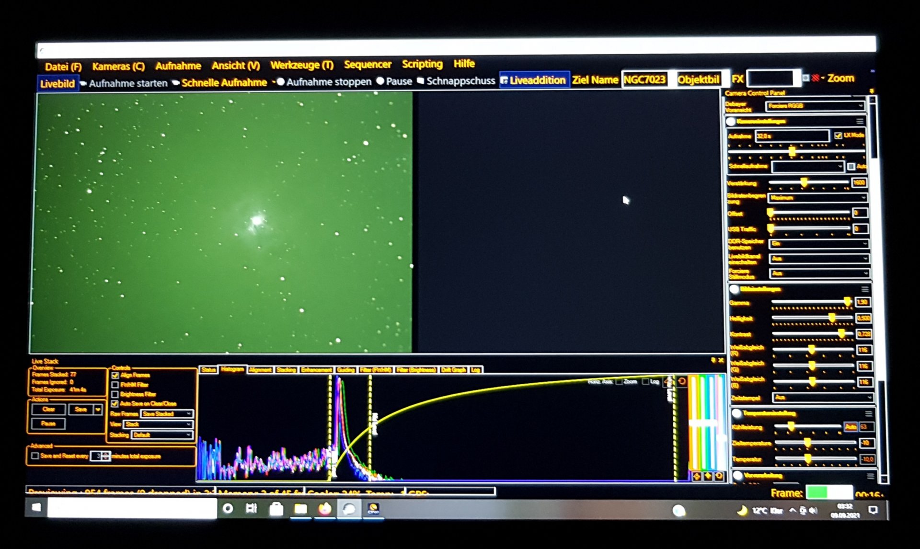Screen dimensions: 920x549
Task: Open the View Stack dropdown
Action: click(x=158, y=424)
